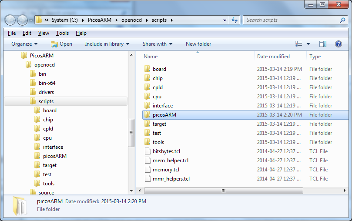Screen dimensions: 352x221
Task: Create a New folder
Action: pyautogui.click(x=198, y=44)
